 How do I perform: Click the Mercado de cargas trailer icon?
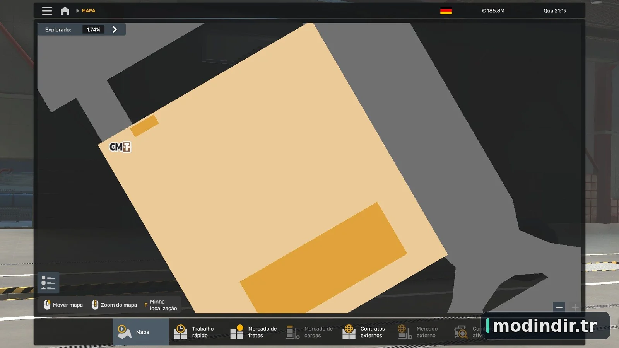click(x=293, y=332)
